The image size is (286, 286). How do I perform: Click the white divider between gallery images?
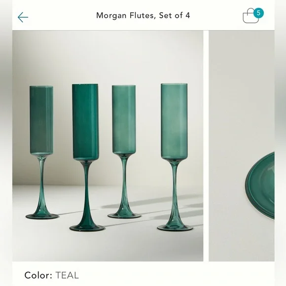[206, 146]
